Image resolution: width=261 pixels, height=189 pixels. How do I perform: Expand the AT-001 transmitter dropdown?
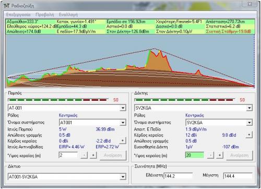click(x=123, y=108)
